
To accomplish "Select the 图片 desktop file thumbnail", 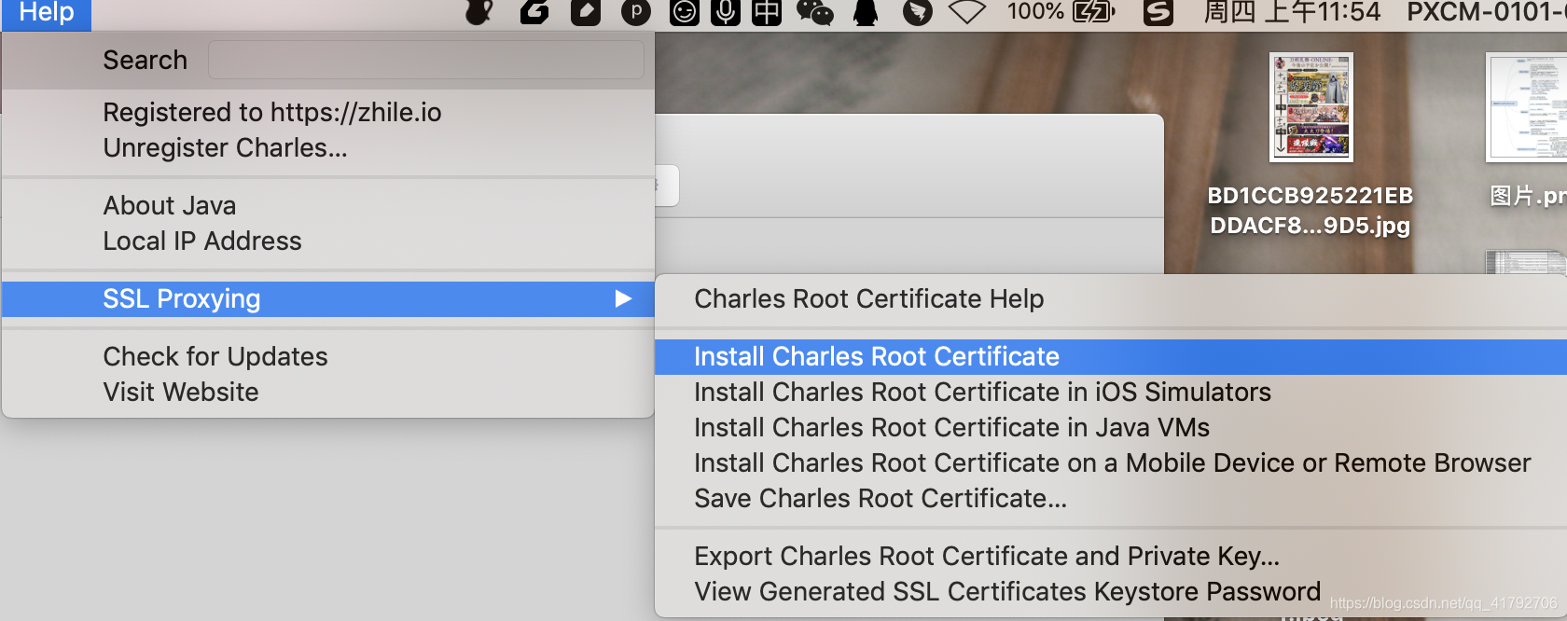I will click(x=1526, y=106).
